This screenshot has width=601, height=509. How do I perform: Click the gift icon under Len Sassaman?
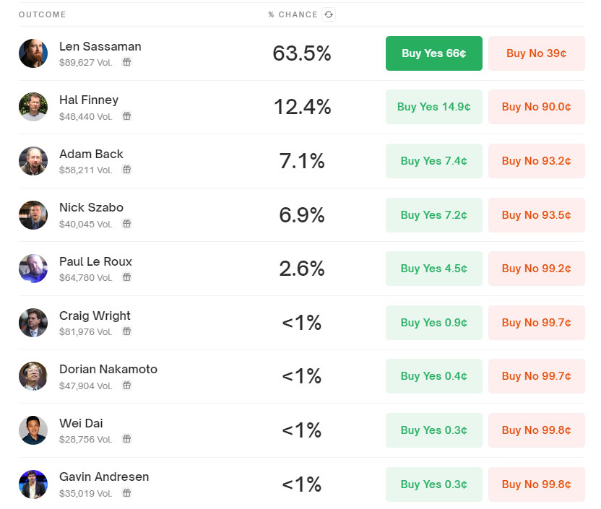tap(127, 61)
